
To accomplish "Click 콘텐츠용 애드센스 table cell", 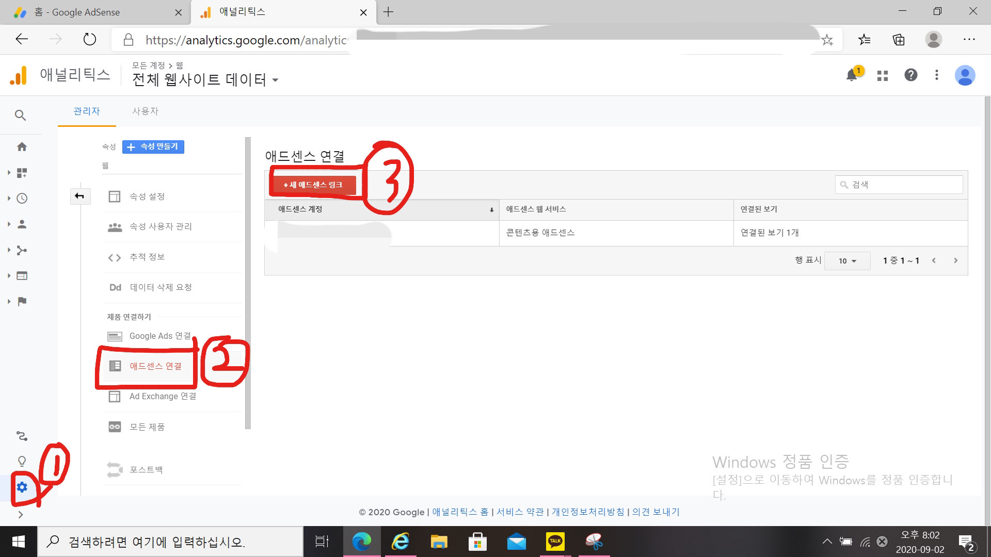I will [616, 233].
